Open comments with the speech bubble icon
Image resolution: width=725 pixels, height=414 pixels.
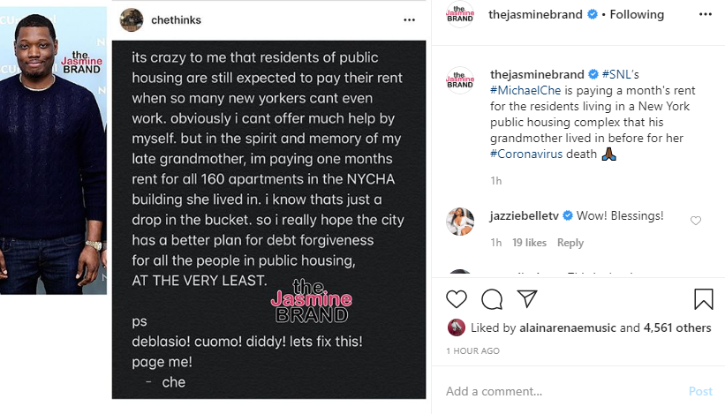point(492,298)
